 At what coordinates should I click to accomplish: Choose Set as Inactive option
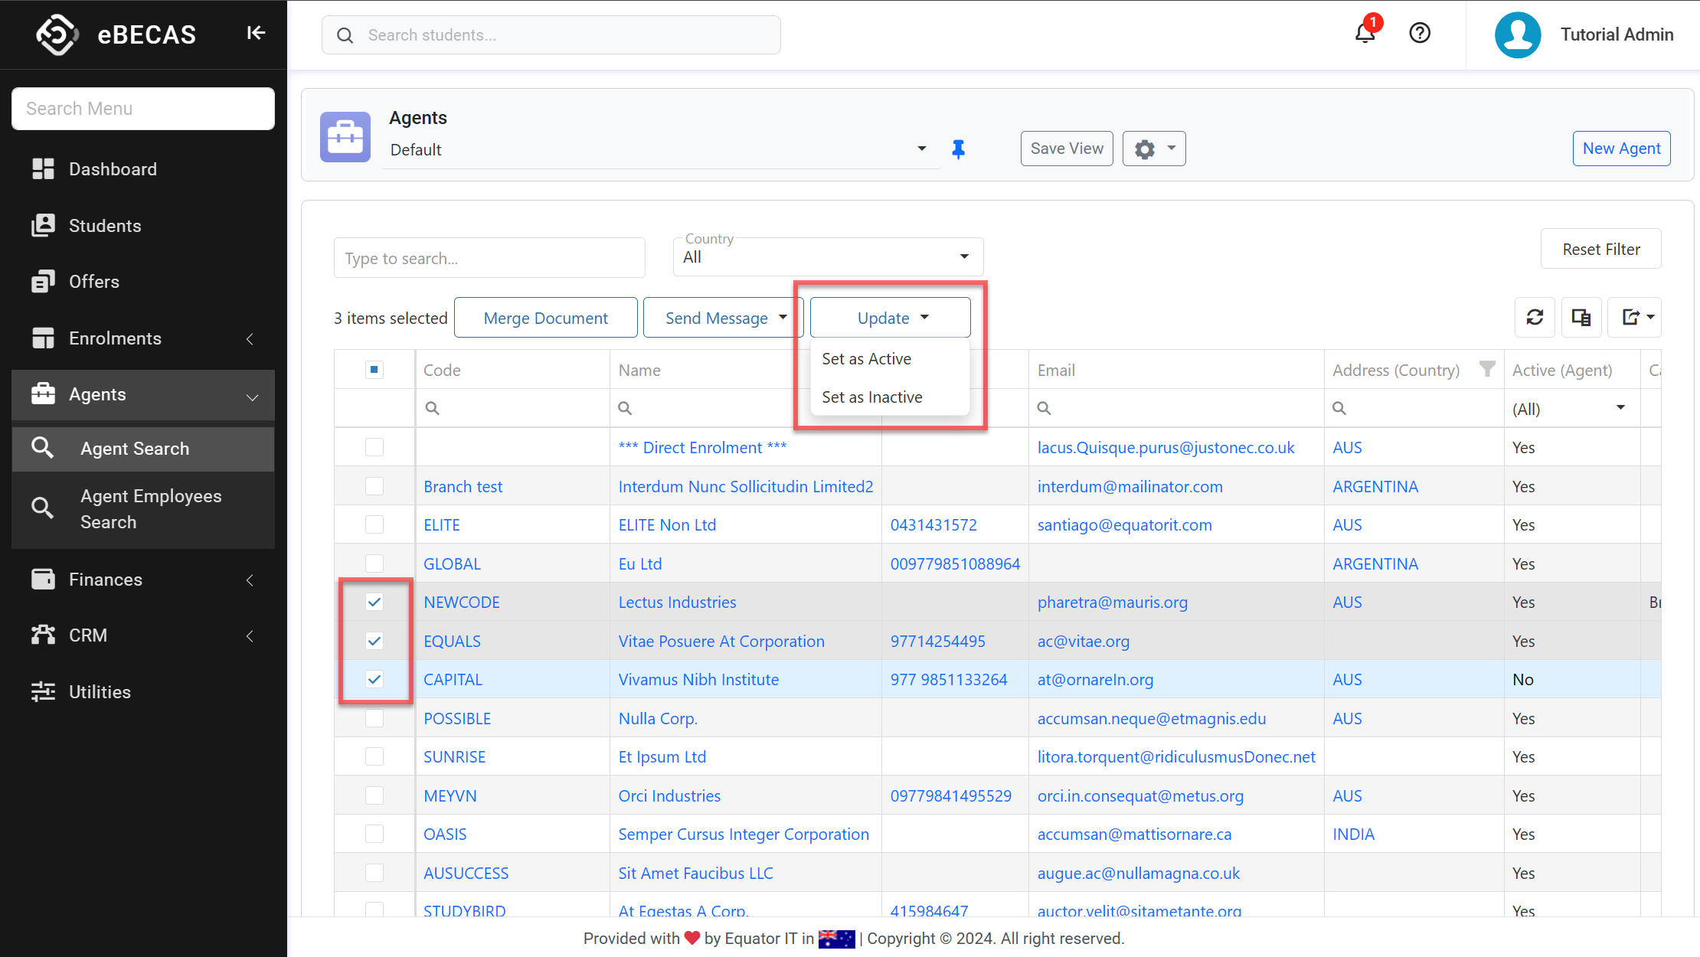click(871, 397)
